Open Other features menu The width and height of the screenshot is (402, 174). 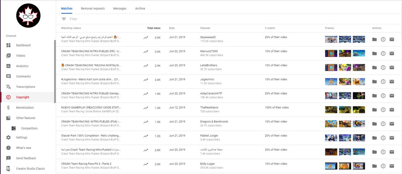tap(25, 118)
